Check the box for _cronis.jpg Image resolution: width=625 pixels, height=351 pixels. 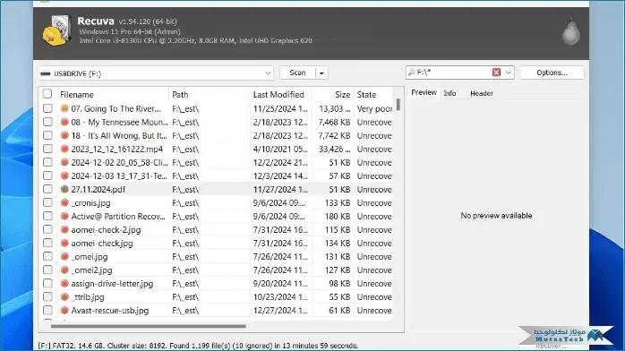pyautogui.click(x=47, y=202)
